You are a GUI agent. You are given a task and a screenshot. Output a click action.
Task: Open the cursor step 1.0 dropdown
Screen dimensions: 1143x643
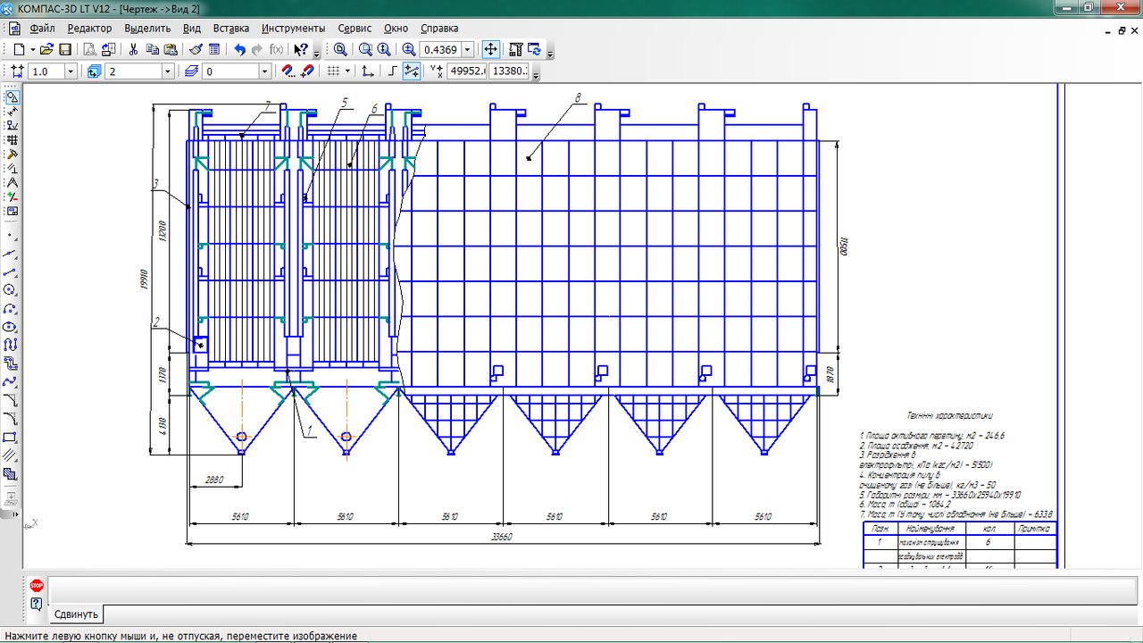pyautogui.click(x=71, y=71)
